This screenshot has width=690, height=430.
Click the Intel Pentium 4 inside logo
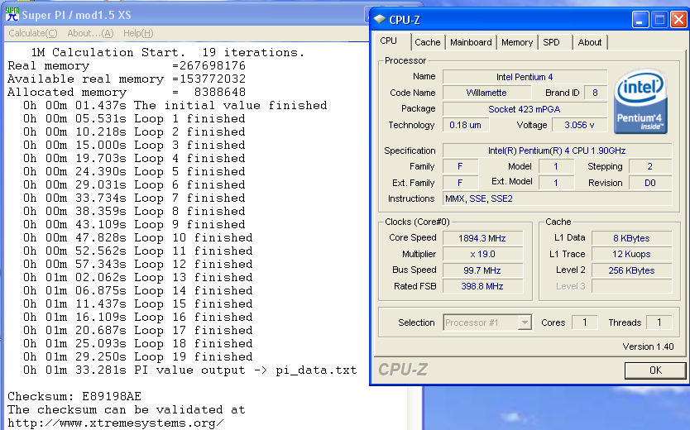click(x=640, y=101)
